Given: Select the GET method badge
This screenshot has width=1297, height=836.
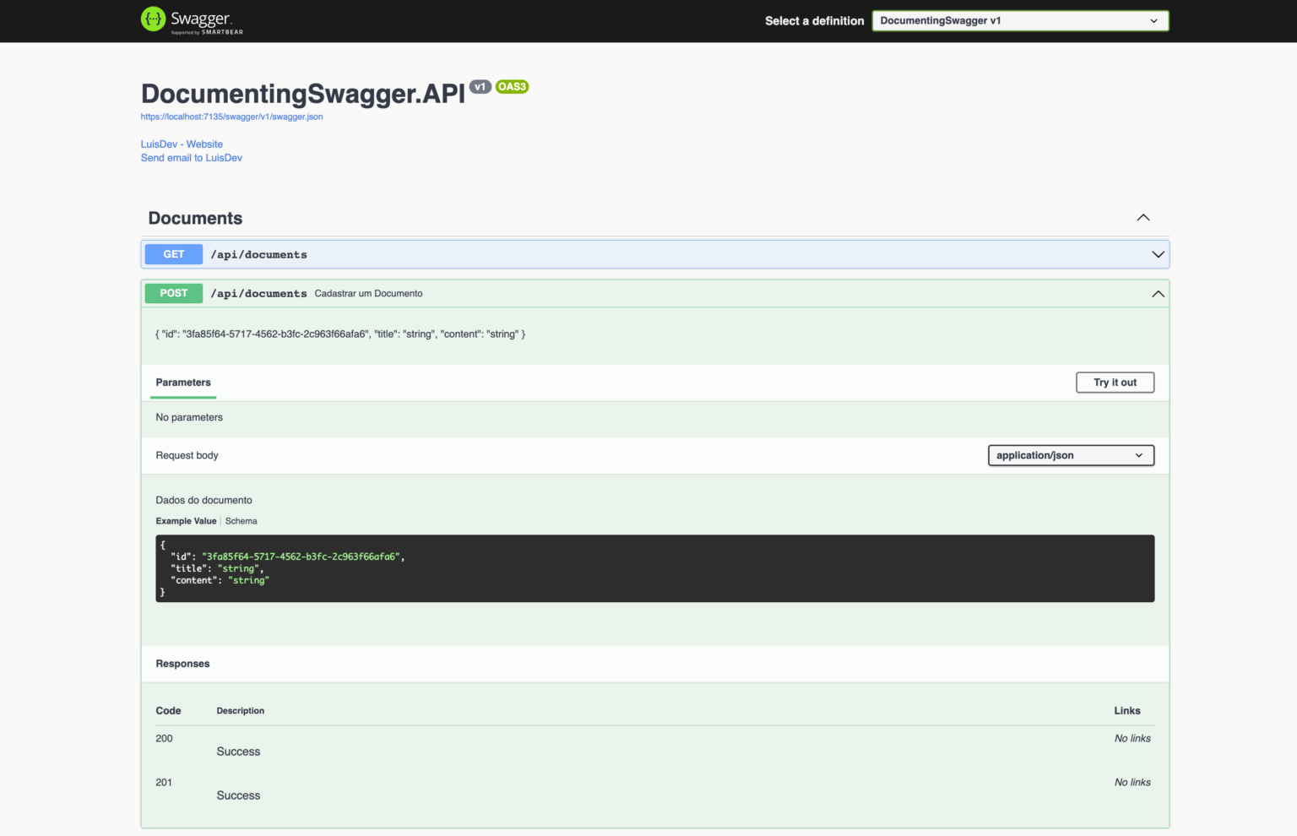Looking at the screenshot, I should [173, 254].
